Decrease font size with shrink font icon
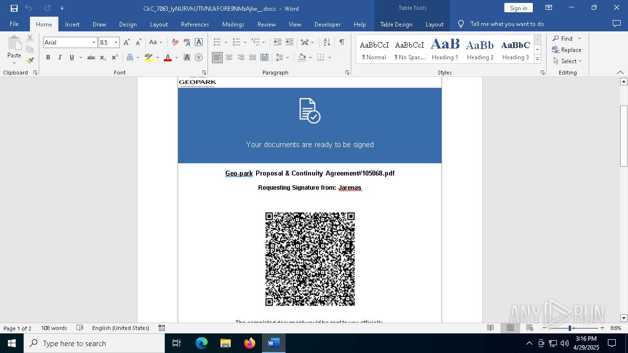Screen dimensions: 628x353 (138, 42)
